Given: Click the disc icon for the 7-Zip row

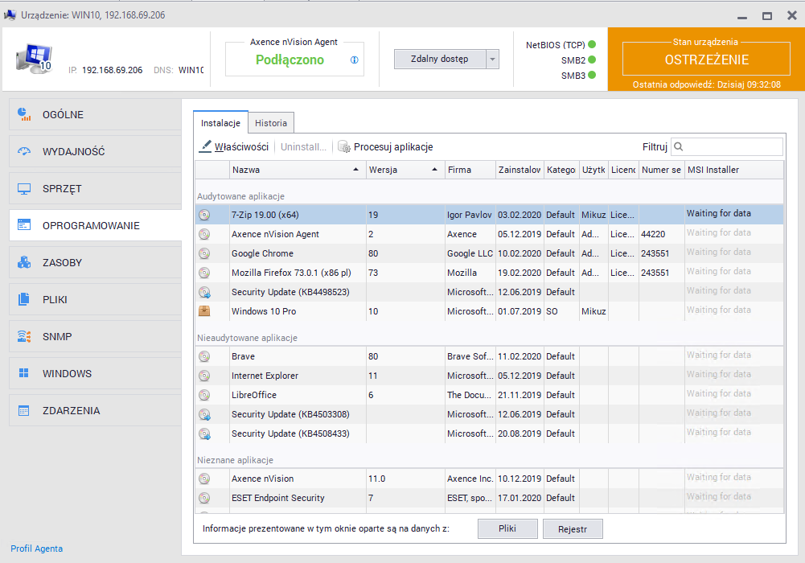Looking at the screenshot, I should click(x=204, y=215).
